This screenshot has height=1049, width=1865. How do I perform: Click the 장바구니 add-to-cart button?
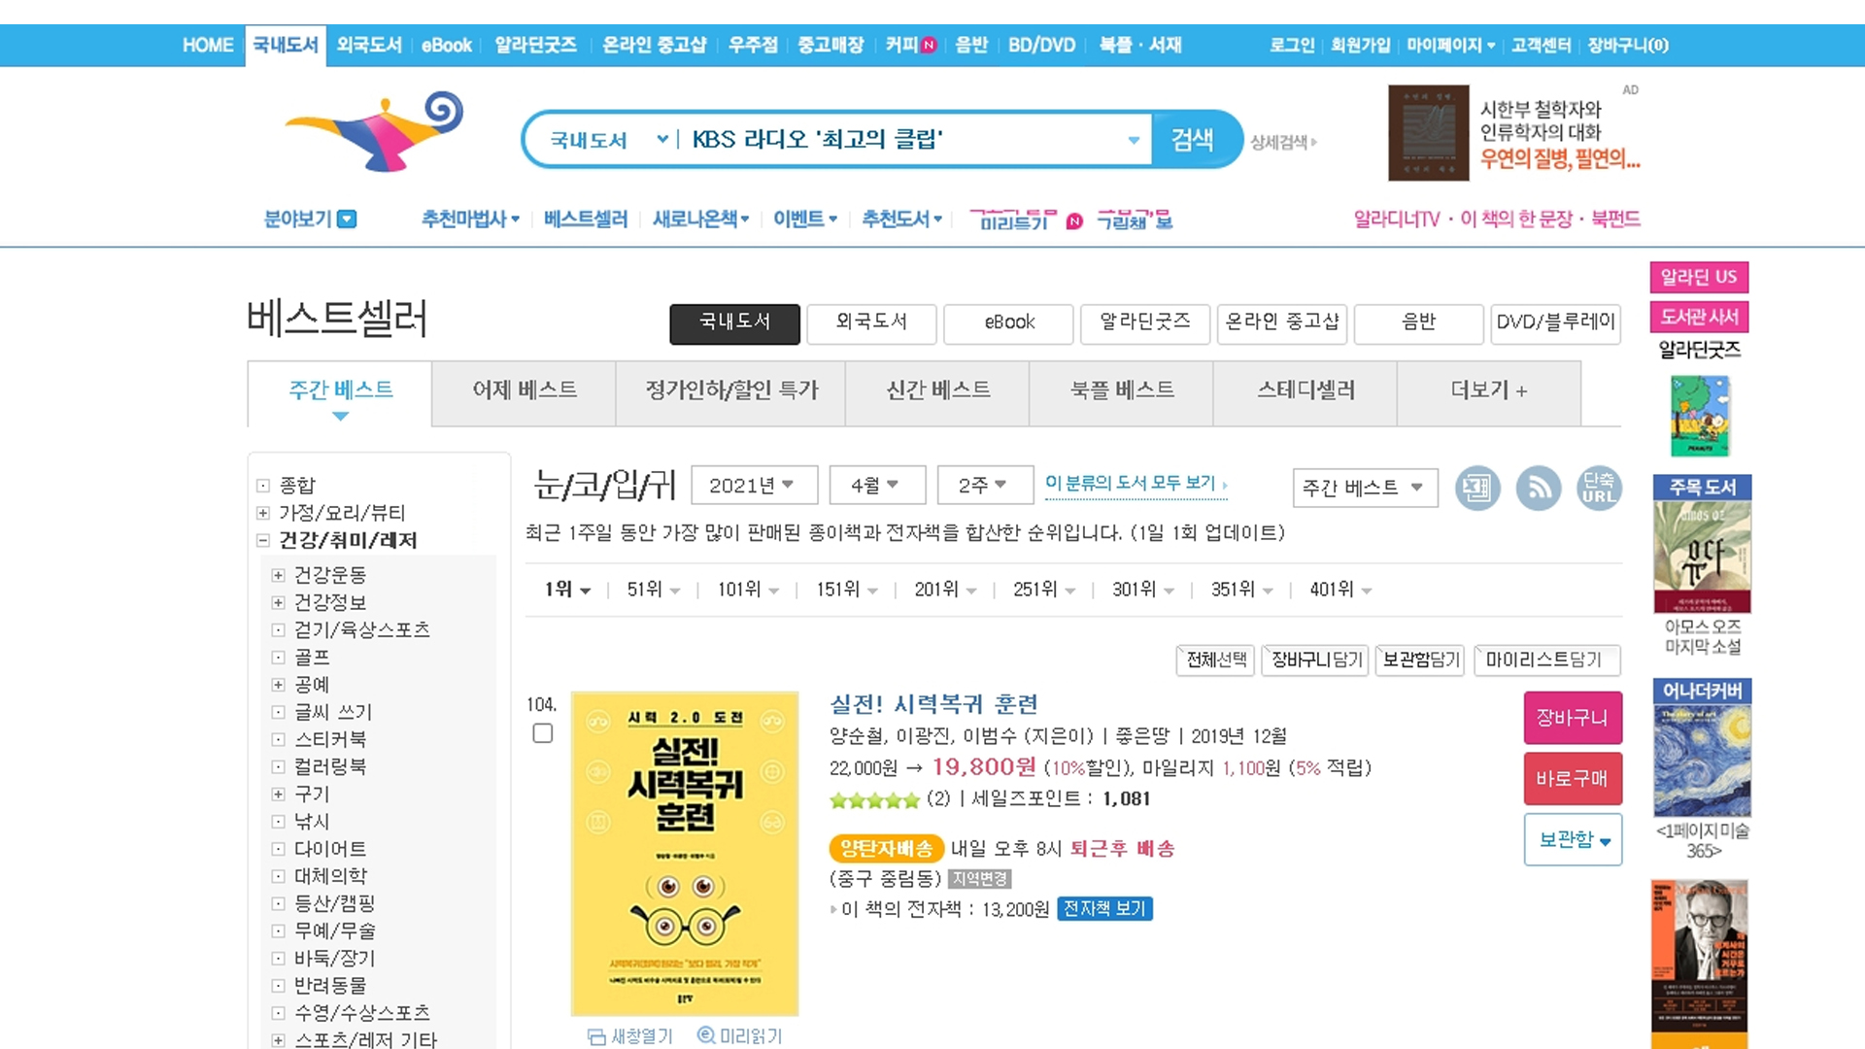(1572, 718)
